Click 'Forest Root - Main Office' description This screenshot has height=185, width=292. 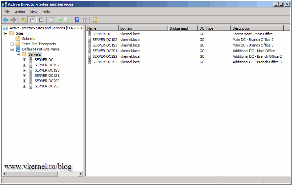(252, 34)
